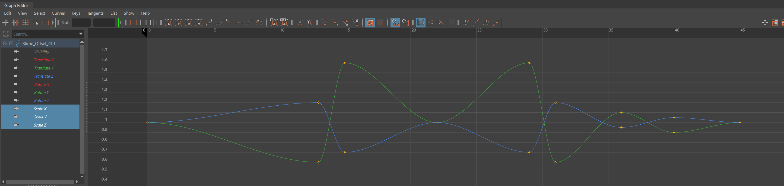The image size is (784, 186).
Task: Click the Lock Tangent Length icon
Action: point(355,23)
